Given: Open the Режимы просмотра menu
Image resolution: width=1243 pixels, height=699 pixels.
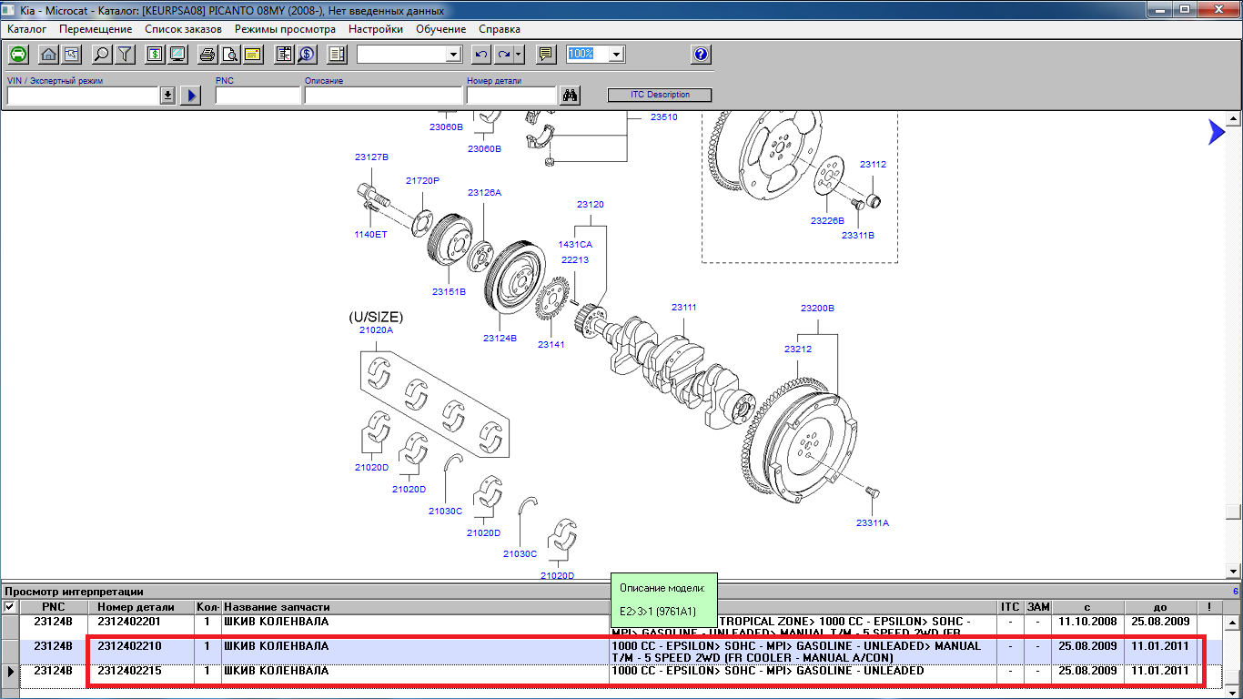Looking at the screenshot, I should [x=285, y=29].
